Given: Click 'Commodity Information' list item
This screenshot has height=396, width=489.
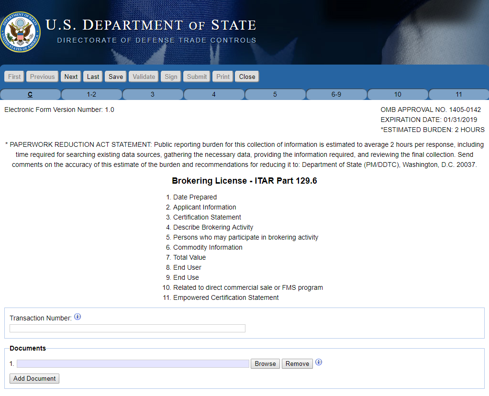Looking at the screenshot, I should click(208, 247).
